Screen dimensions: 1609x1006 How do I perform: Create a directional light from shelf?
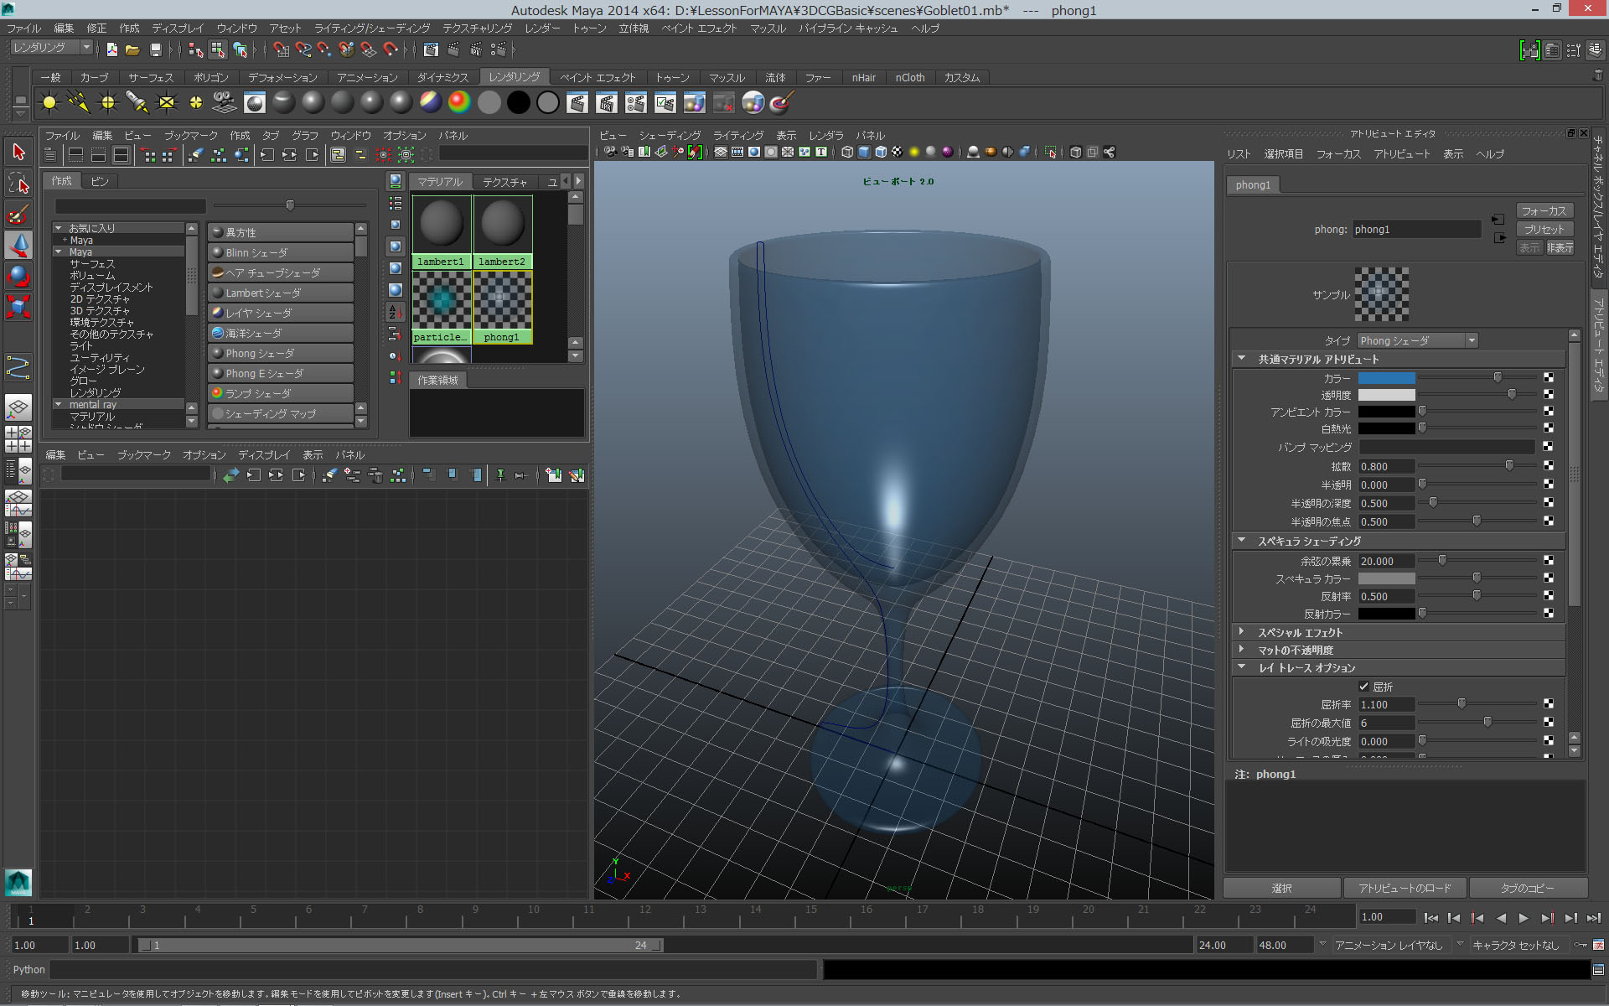tap(79, 103)
